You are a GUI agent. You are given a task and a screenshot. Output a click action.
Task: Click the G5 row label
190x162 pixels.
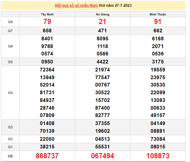[10, 62]
